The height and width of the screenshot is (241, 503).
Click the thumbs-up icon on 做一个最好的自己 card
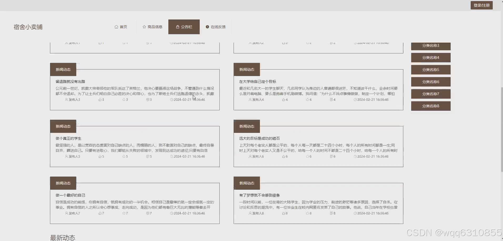click(100, 213)
